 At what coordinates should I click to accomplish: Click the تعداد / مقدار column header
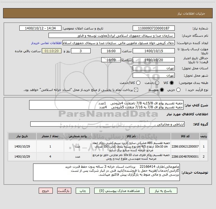click(50, 136)
